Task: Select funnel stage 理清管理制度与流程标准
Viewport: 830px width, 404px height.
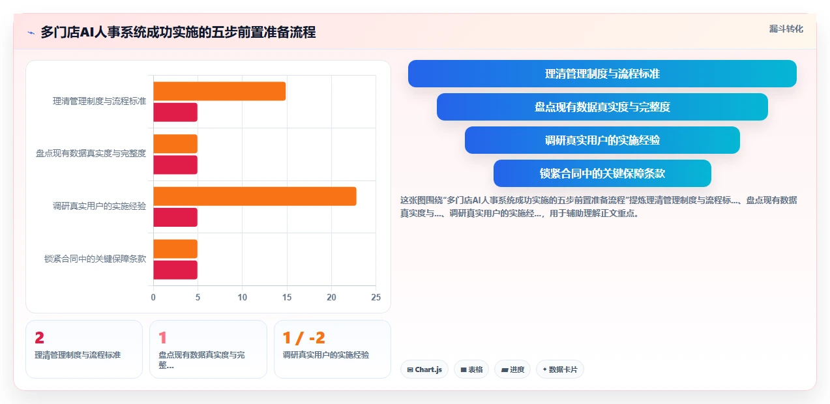Action: tap(602, 74)
